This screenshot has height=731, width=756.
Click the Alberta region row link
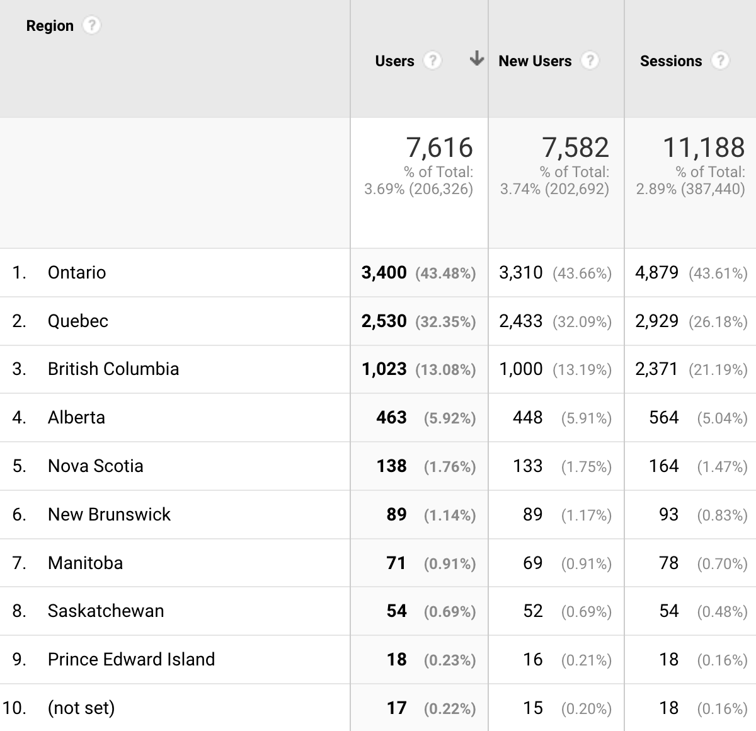pos(76,418)
